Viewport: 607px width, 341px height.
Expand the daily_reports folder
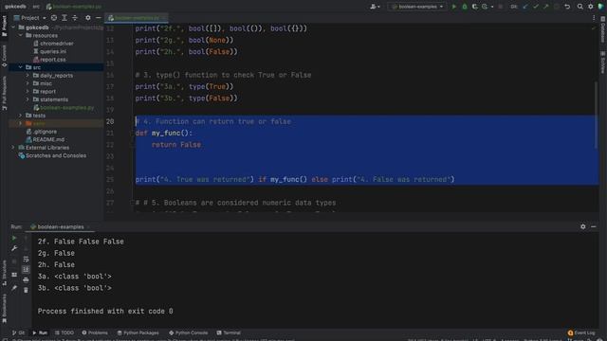28,76
